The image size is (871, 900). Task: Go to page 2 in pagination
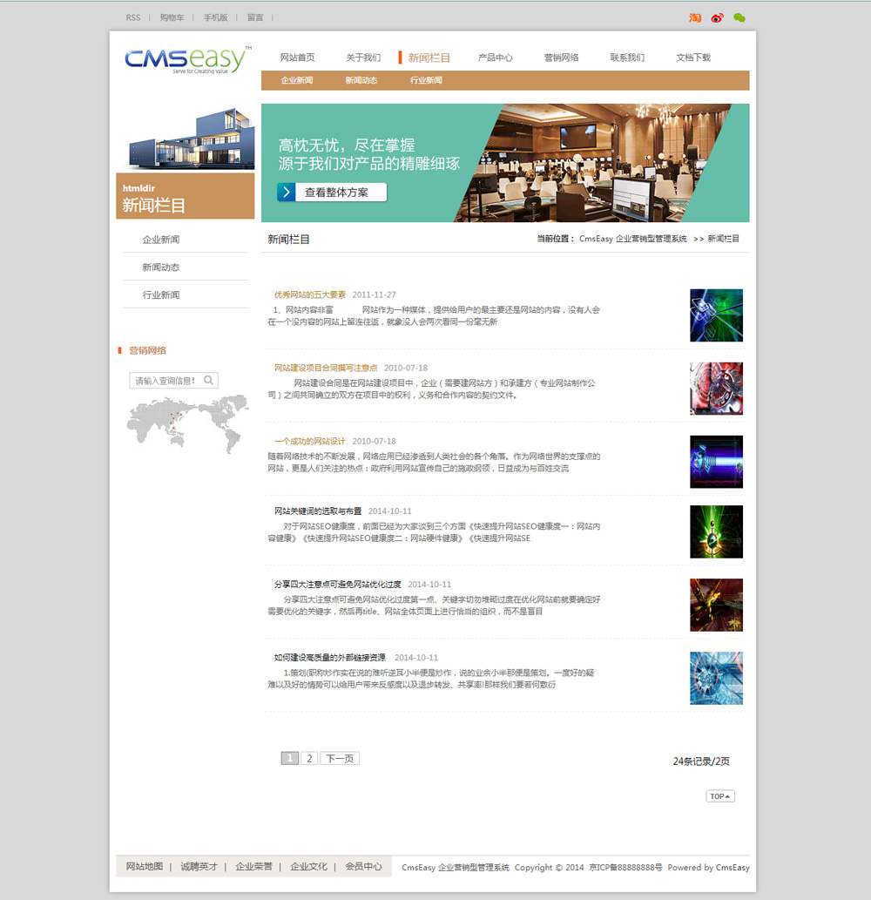[309, 759]
